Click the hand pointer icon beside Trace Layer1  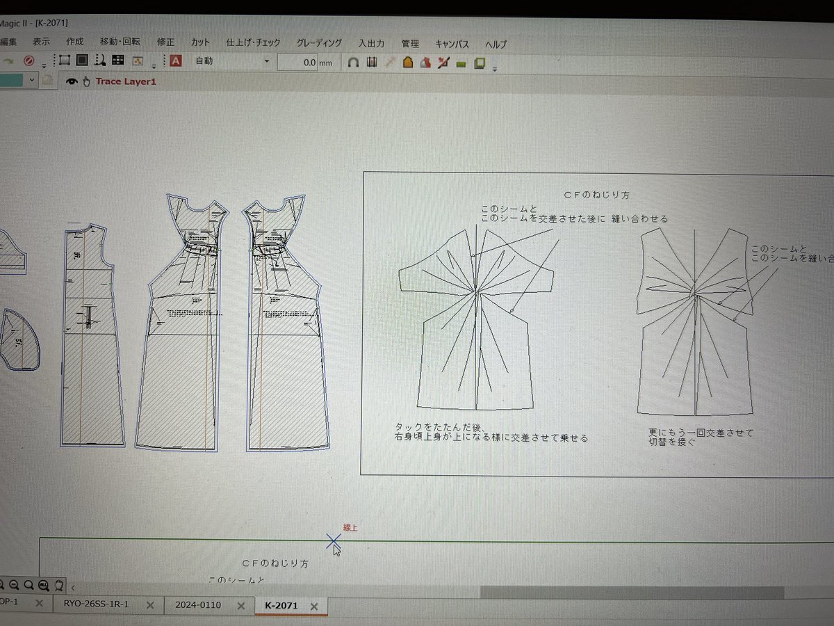click(x=86, y=81)
